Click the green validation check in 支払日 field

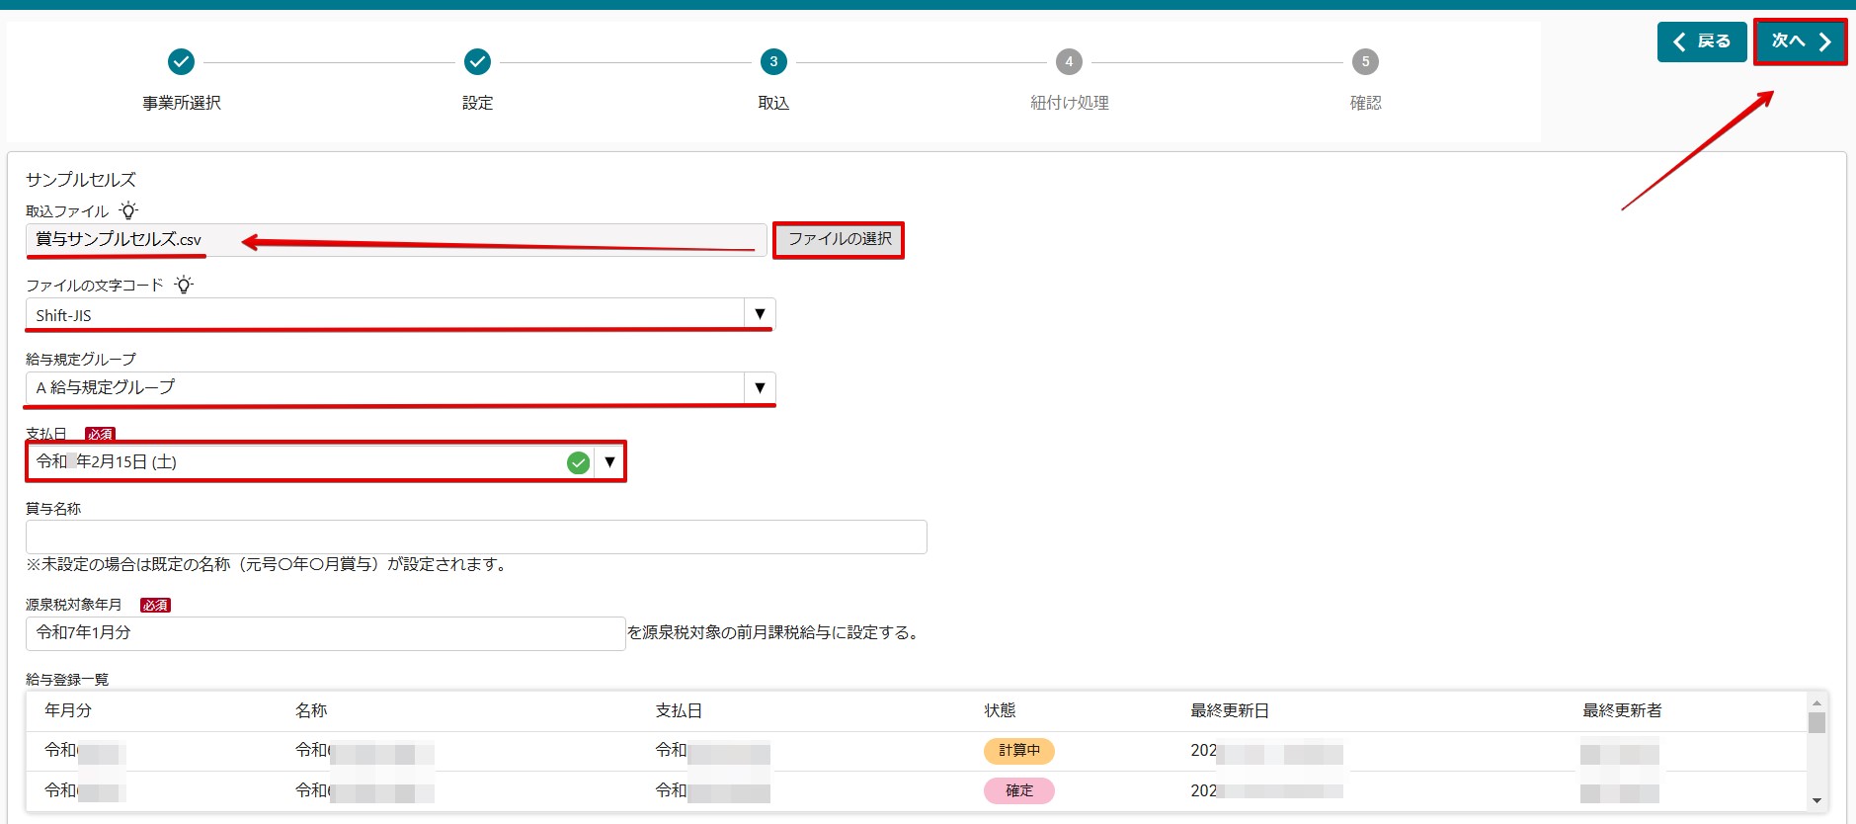pos(579,461)
